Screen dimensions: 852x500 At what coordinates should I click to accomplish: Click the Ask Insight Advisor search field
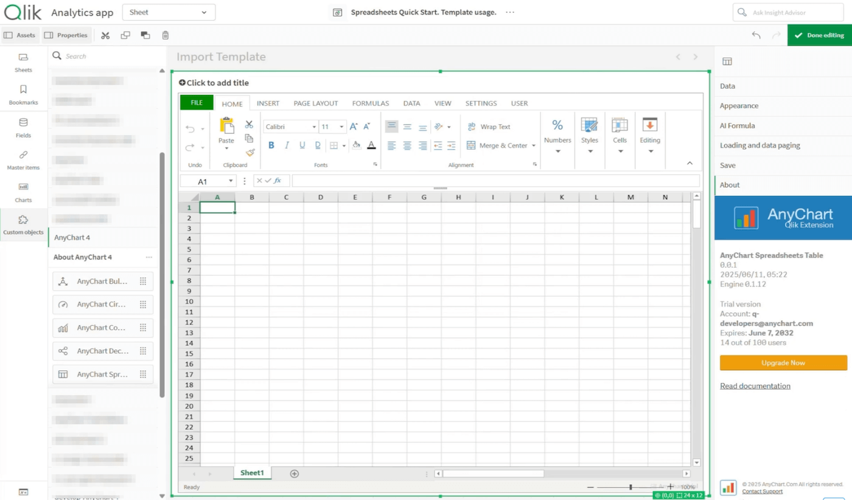787,12
